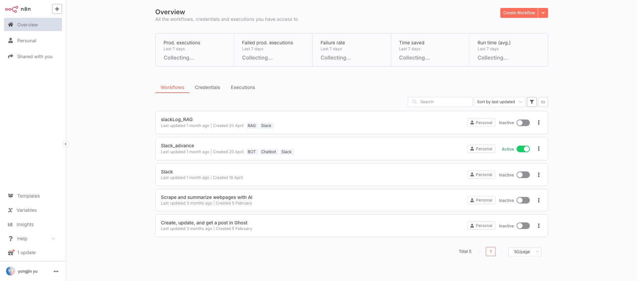Open the Create, update, get Ghost post workflow

pos(204,223)
